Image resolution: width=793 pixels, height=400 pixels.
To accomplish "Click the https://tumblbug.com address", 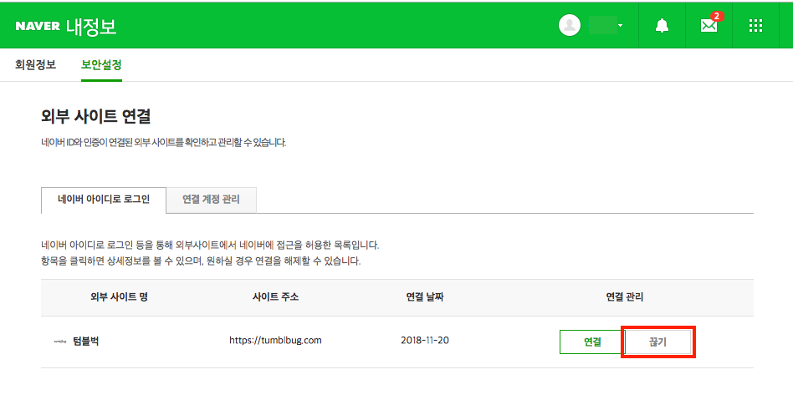I will tap(275, 341).
